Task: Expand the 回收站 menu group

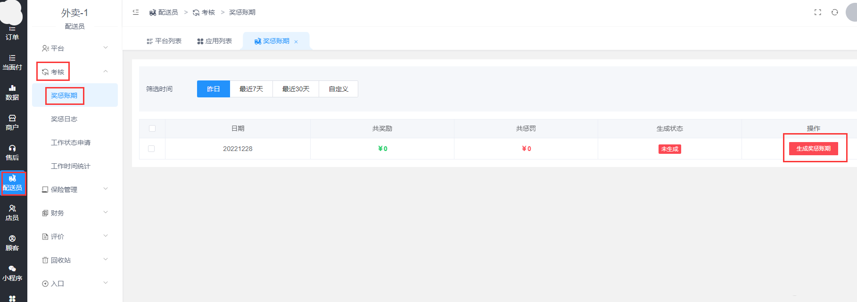Action: tap(75, 260)
